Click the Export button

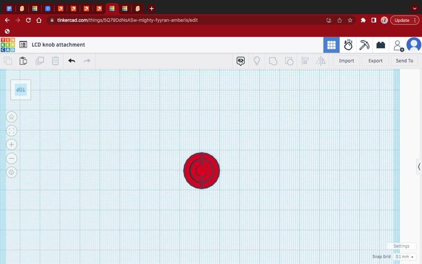(375, 61)
